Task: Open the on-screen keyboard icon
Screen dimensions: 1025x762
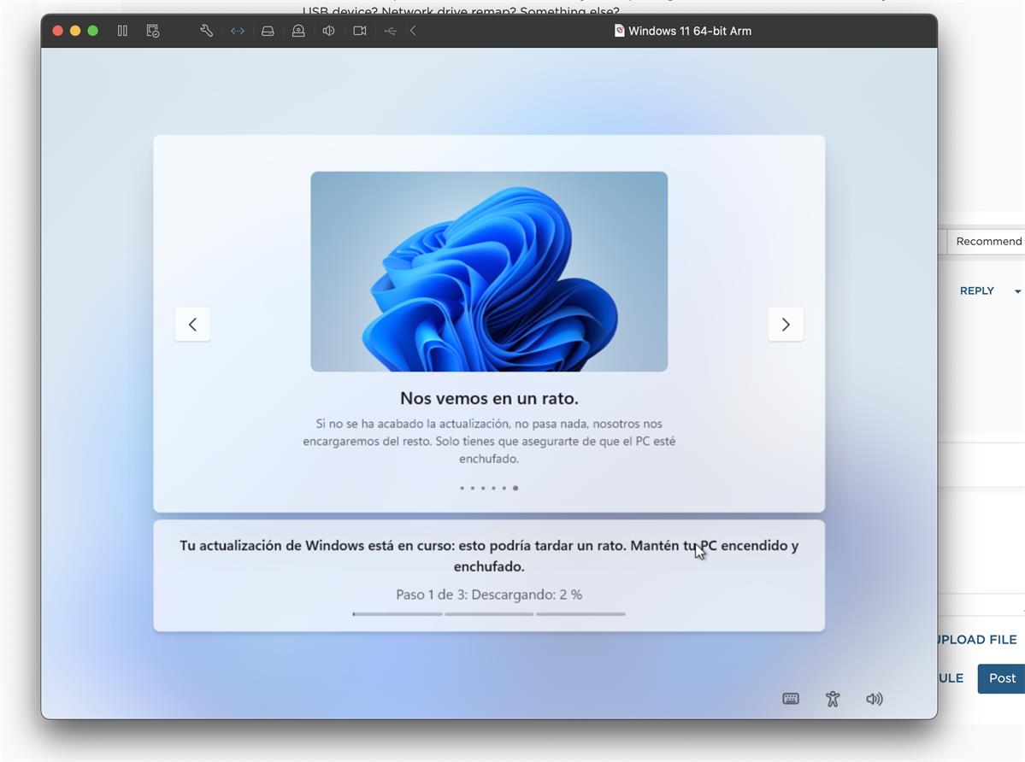Action: (x=791, y=699)
